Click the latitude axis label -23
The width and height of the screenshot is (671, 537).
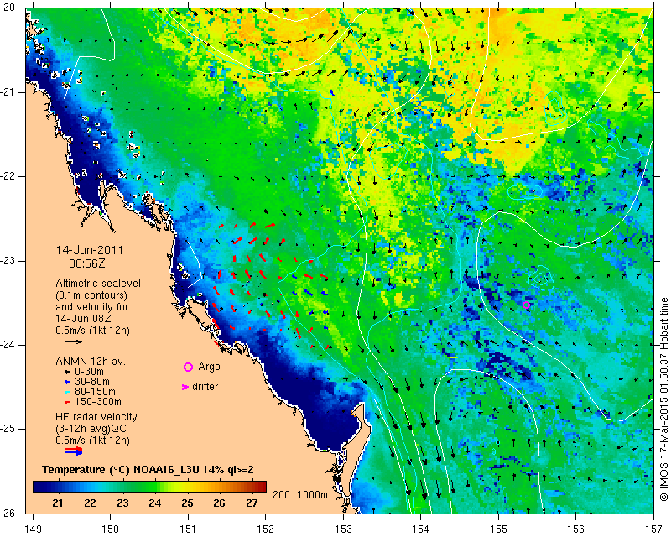pos(8,261)
